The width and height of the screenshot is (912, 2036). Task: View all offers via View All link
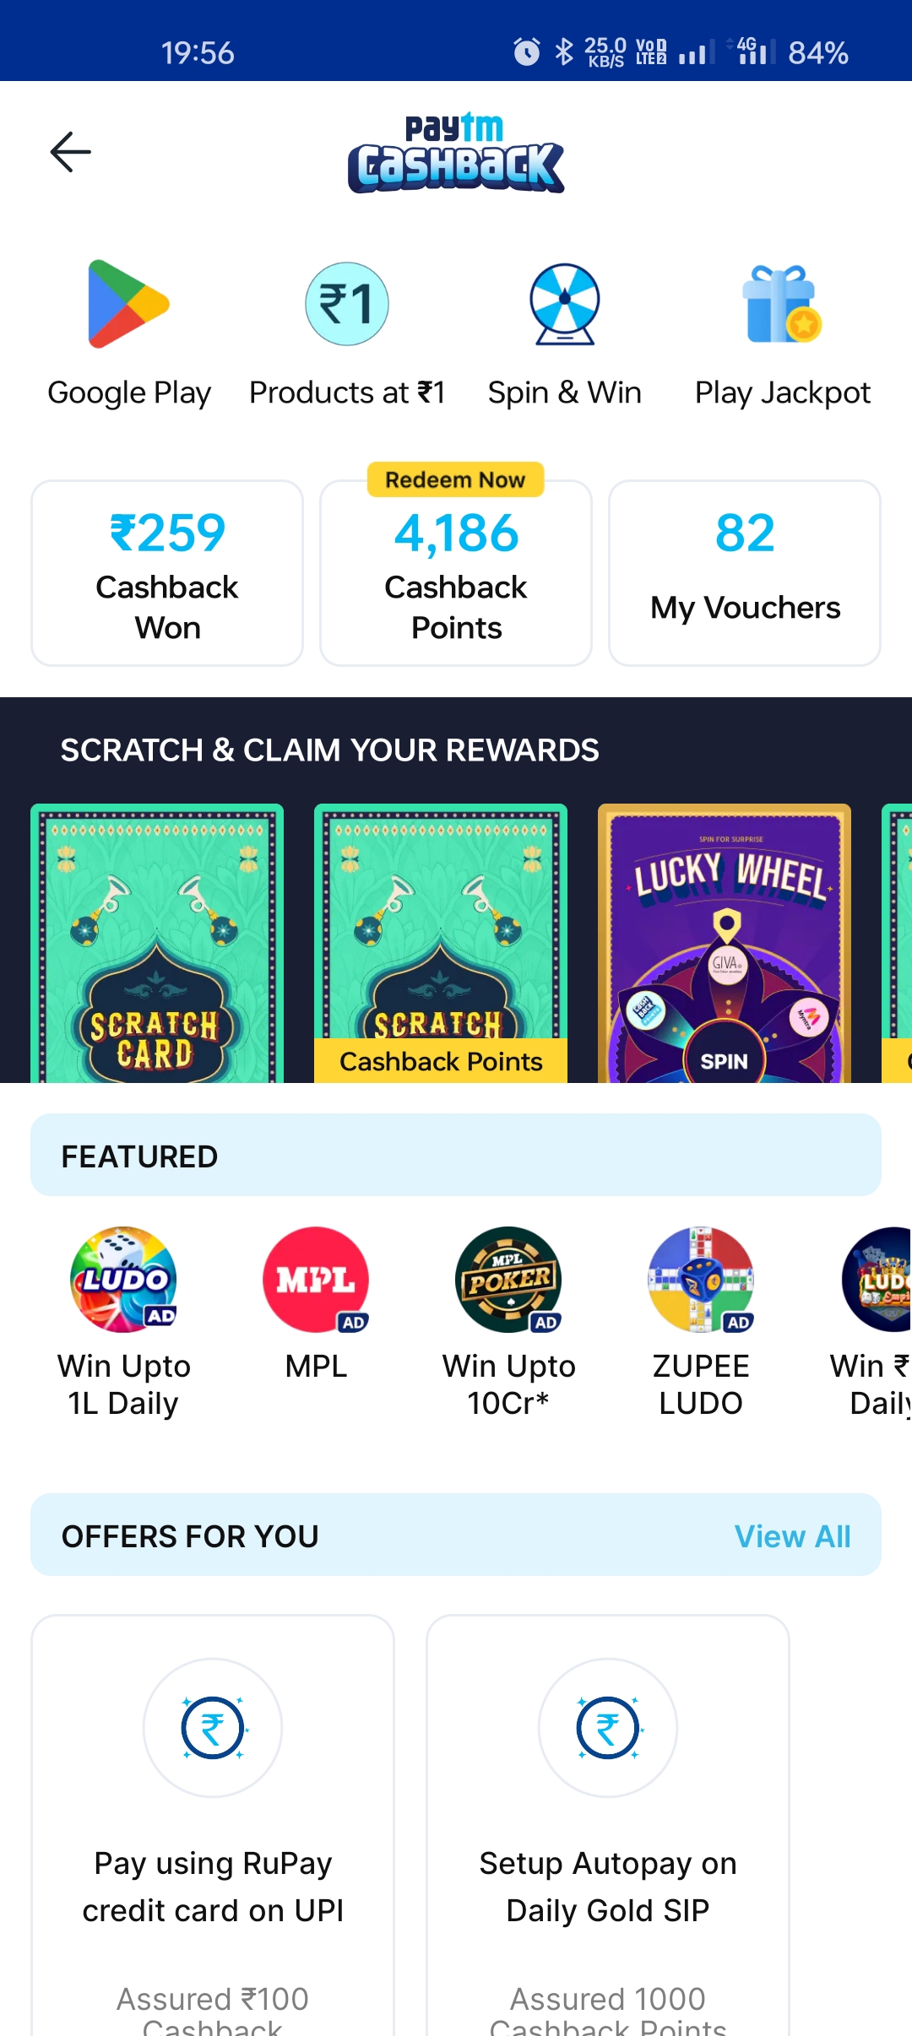[792, 1536]
